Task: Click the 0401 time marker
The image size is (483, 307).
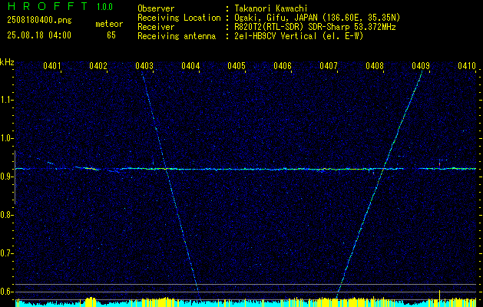Action: 52,65
